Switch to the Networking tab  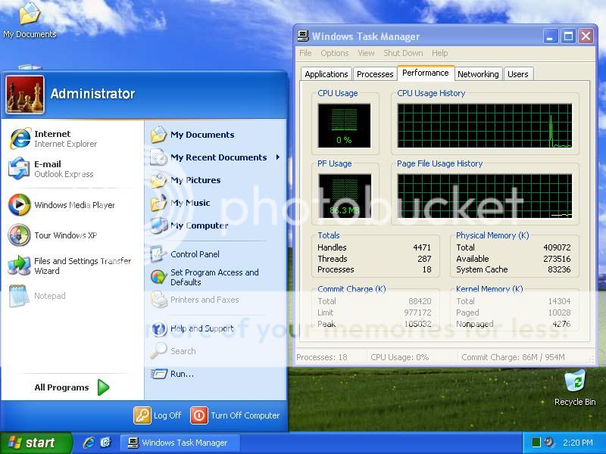click(x=478, y=74)
